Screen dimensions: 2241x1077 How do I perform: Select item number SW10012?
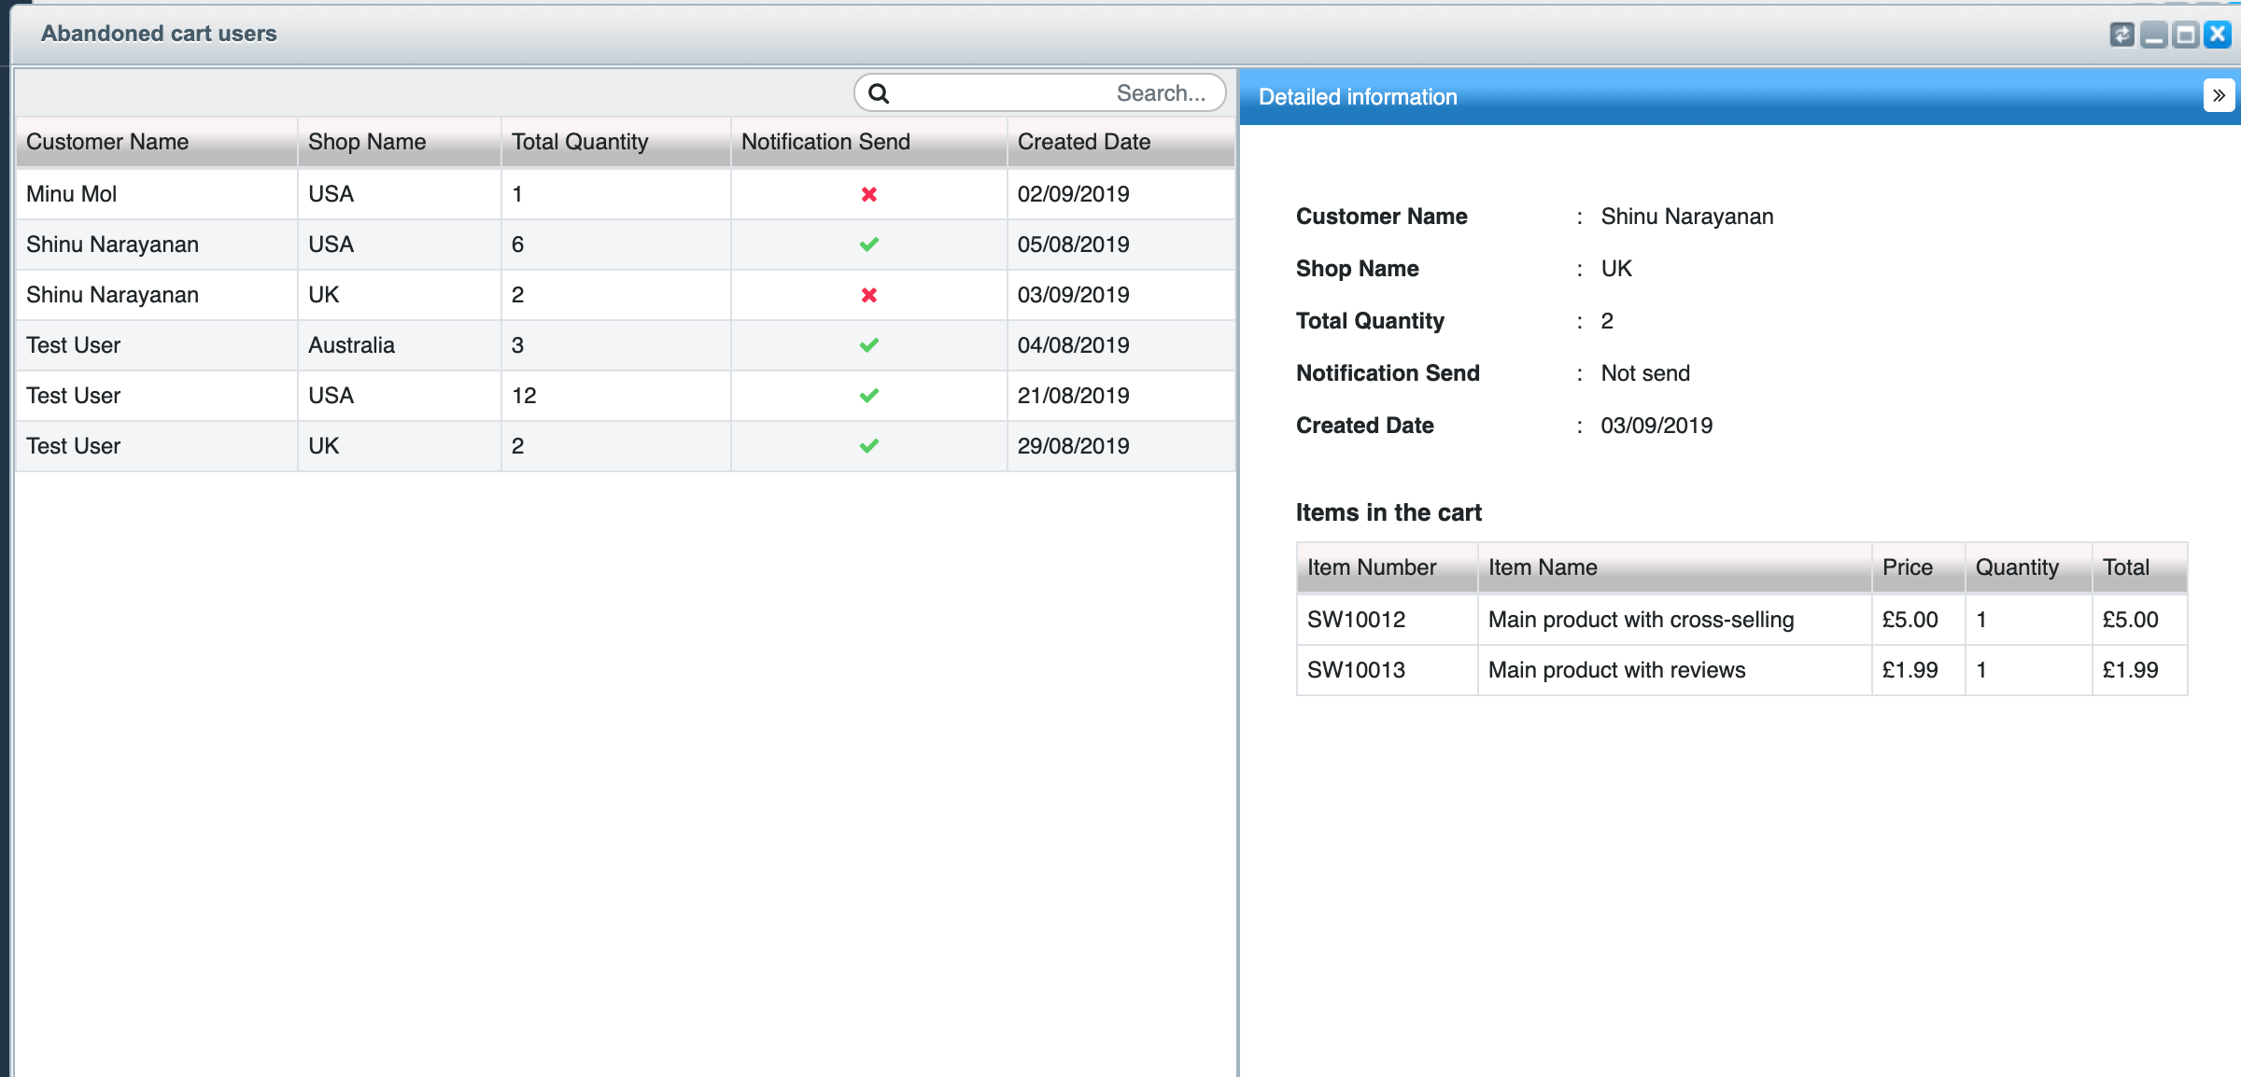[x=1356, y=620]
